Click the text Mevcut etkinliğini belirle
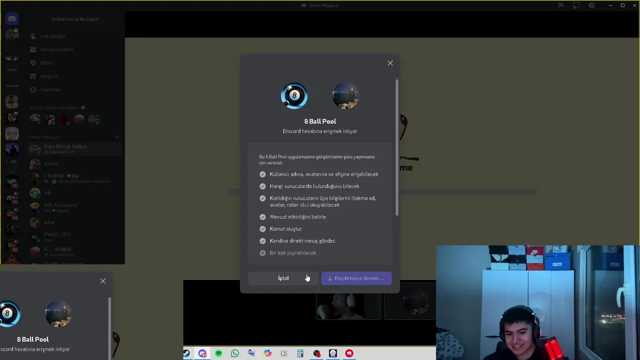The height and width of the screenshot is (360, 640). point(297,216)
